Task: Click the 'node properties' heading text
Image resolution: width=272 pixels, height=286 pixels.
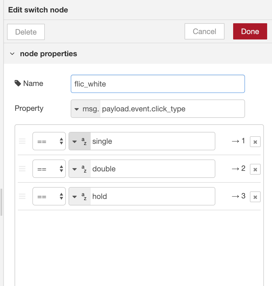Action: tap(48, 54)
